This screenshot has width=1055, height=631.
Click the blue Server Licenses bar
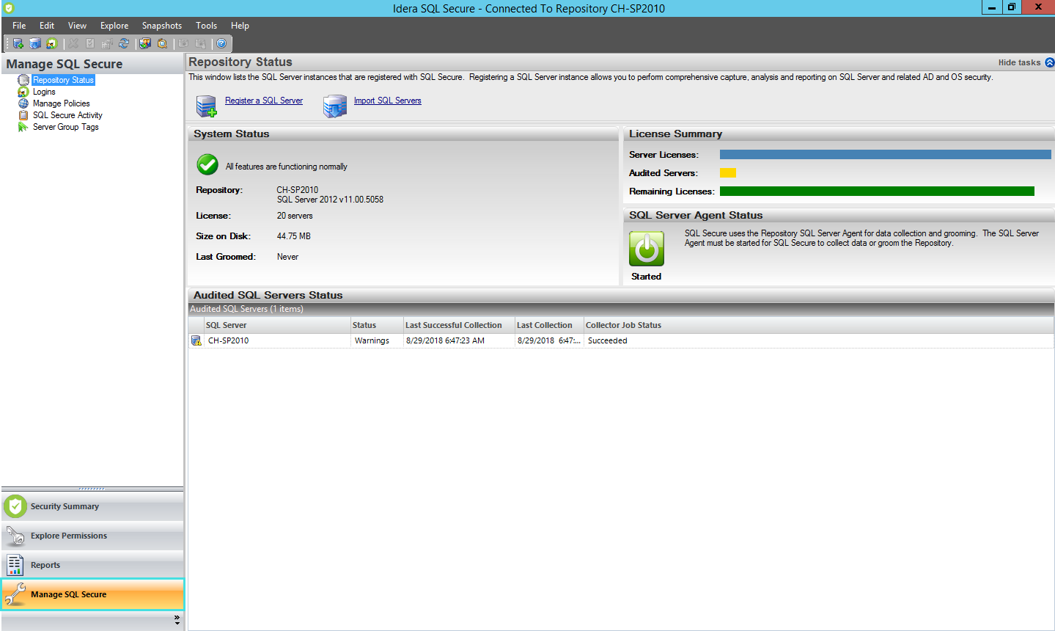[886, 155]
